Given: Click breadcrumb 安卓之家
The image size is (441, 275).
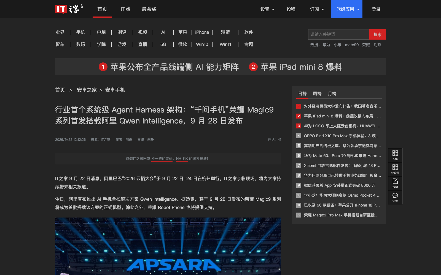Looking at the screenshot, I should [x=87, y=90].
